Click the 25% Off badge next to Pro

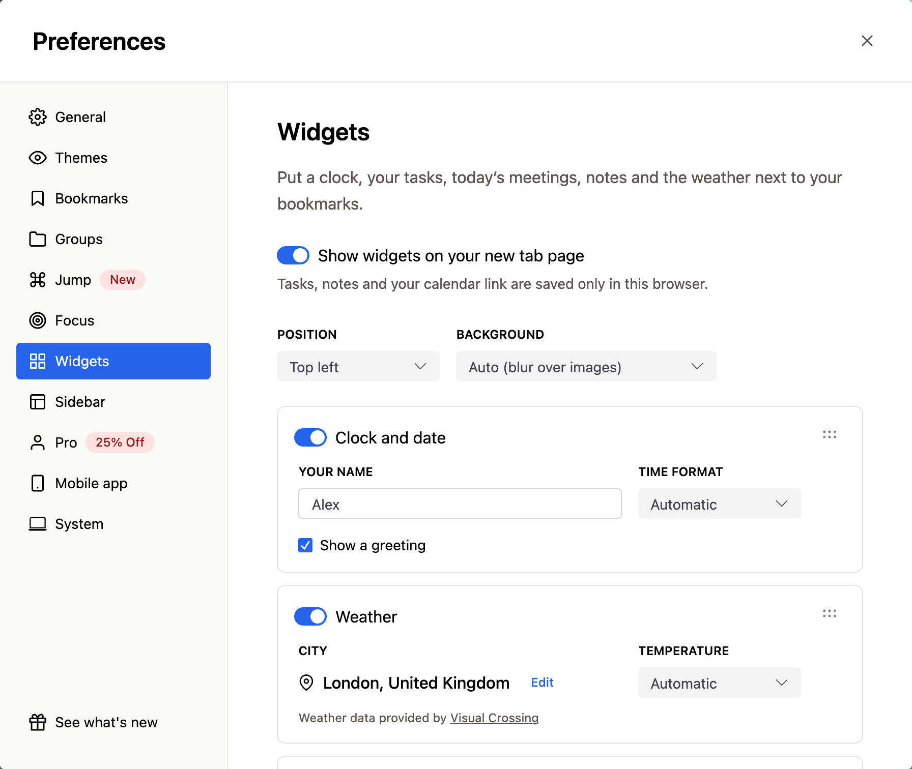pos(120,442)
